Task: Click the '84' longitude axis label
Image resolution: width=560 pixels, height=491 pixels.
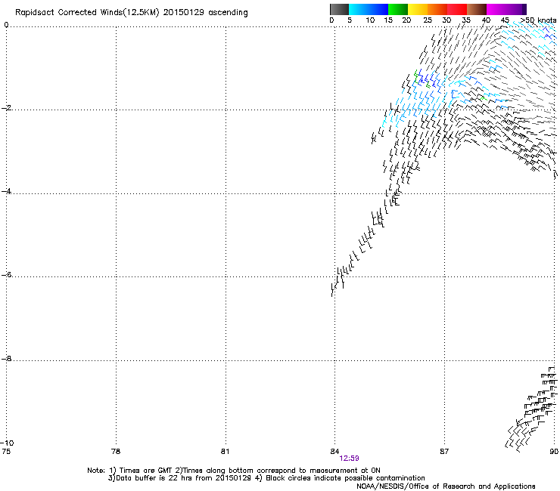Action: 334,451
